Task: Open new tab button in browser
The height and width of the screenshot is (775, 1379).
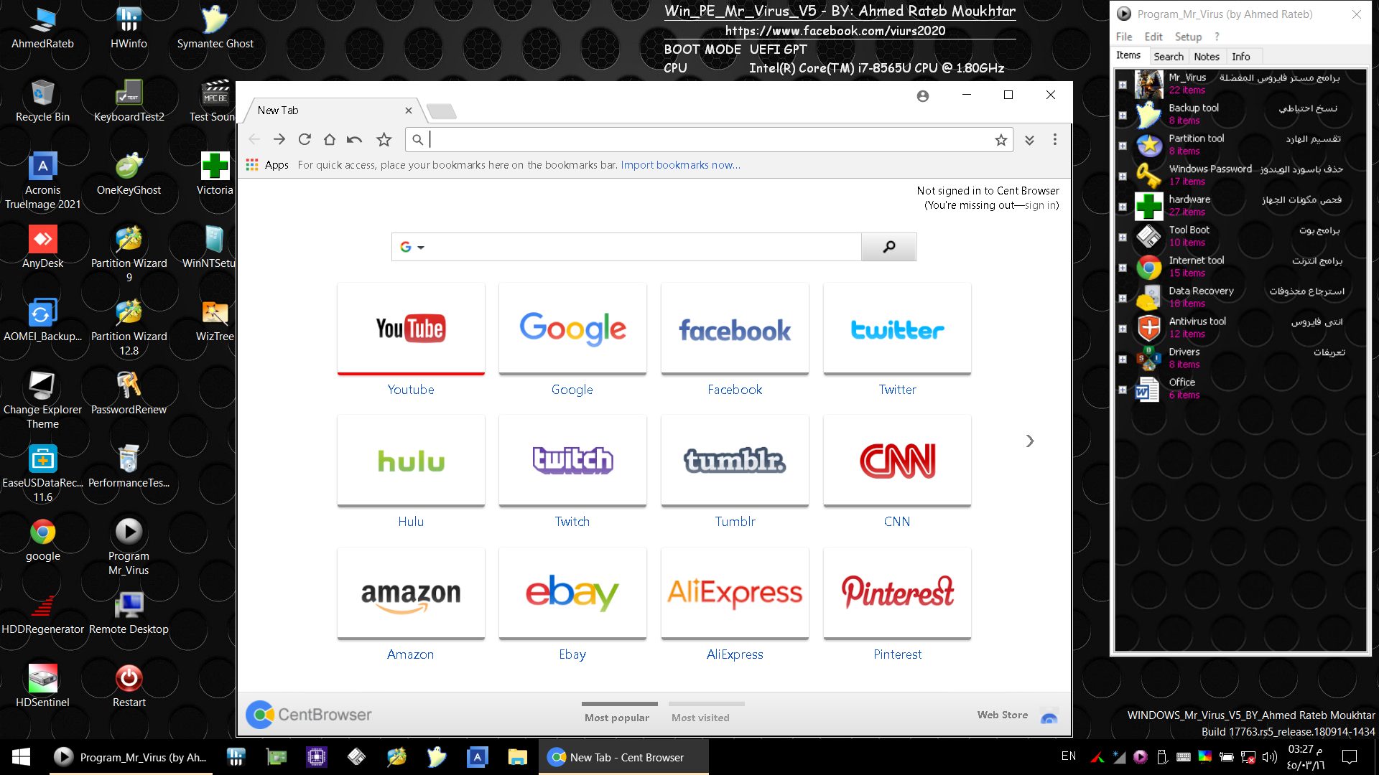Action: 441,111
